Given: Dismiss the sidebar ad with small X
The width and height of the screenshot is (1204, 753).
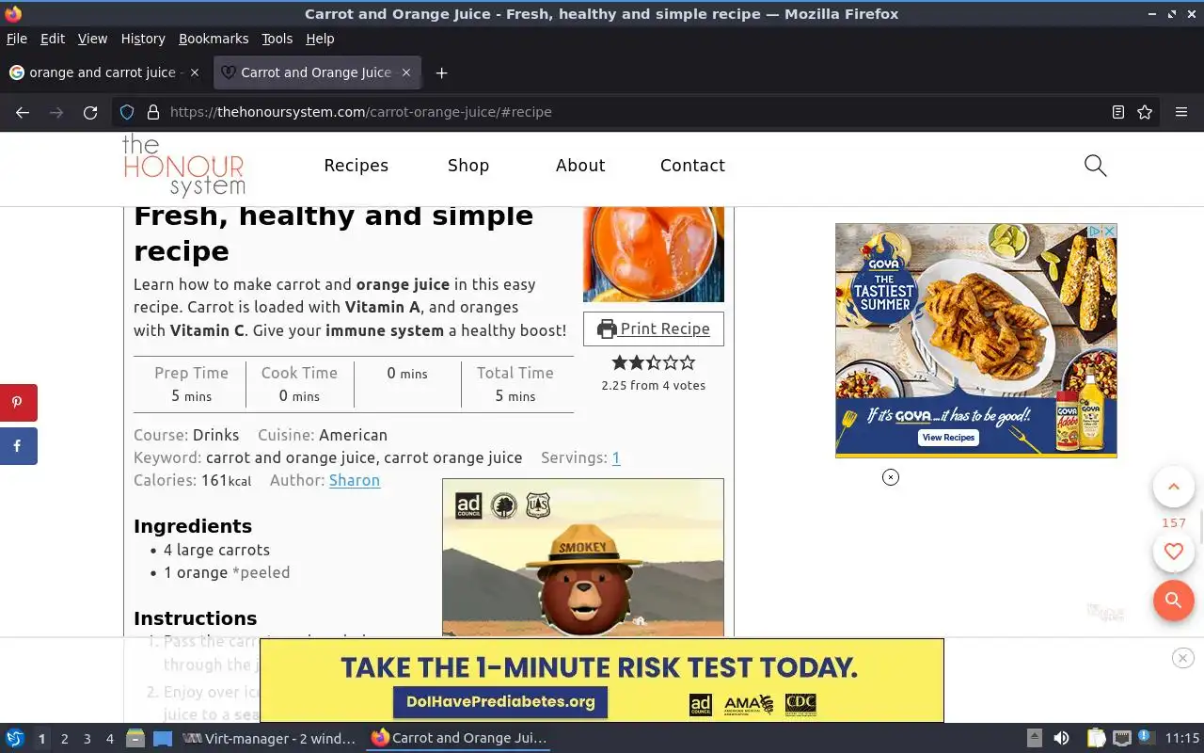Looking at the screenshot, I should pos(891,477).
